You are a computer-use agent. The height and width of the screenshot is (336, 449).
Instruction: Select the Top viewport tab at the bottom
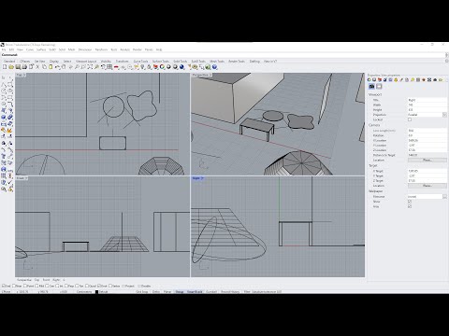click(36, 280)
